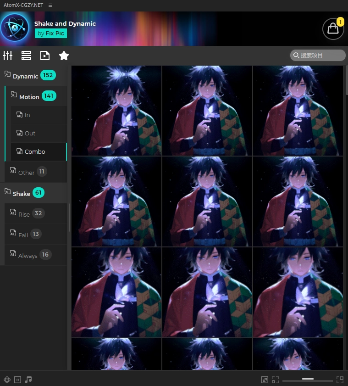Click the smaller thumbnails icon
The height and width of the screenshot is (386, 348).
tap(275, 380)
